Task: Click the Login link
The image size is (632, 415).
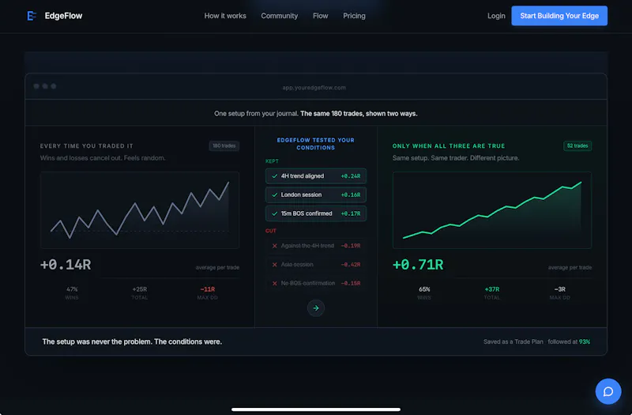Action: [496, 16]
